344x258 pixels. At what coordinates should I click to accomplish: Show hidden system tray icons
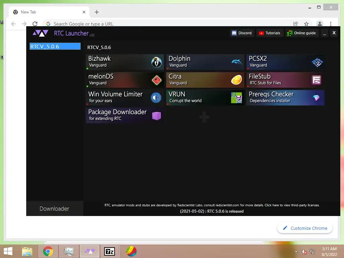[296, 252]
